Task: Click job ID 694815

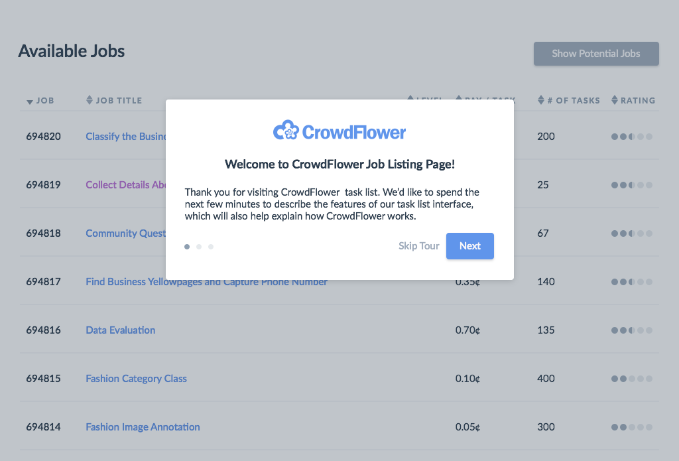Action: [43, 379]
